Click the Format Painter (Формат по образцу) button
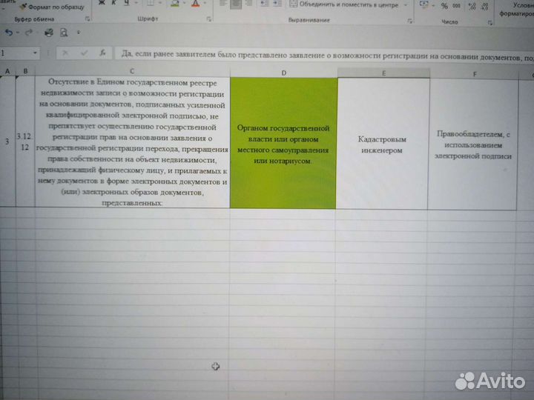 pos(52,7)
